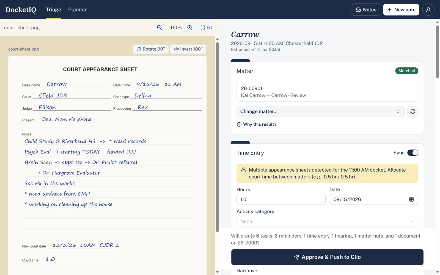Click the warning icon in allocation alert
Image resolution: width=440 pixels, height=275 pixels.
(x=243, y=170)
